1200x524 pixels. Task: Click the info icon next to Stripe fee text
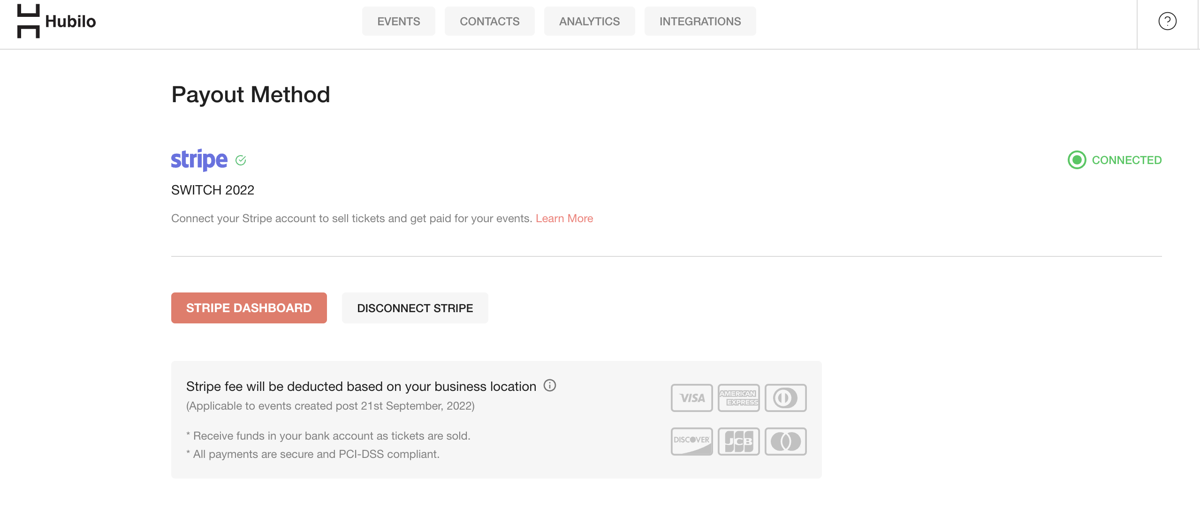550,385
